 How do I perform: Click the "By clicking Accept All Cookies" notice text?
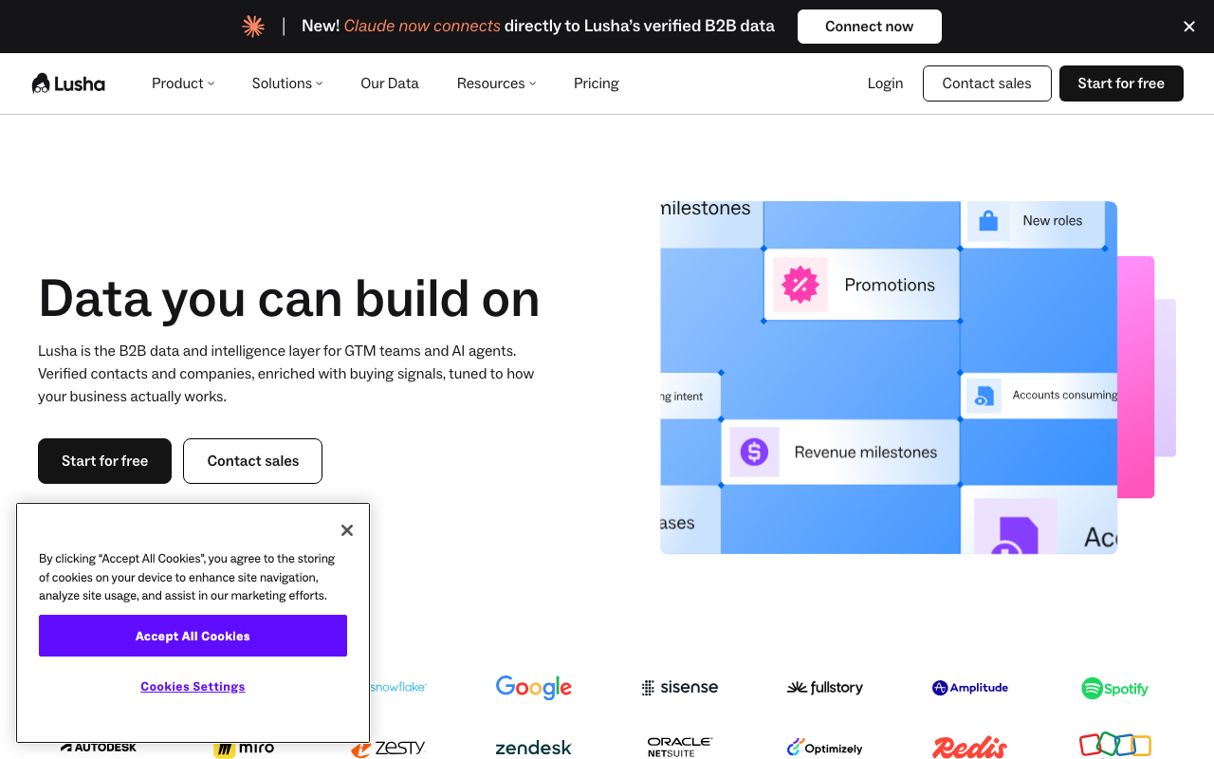pos(187,577)
